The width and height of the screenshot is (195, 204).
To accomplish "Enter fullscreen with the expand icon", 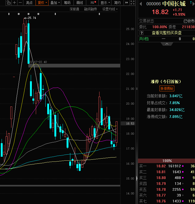I will click(132, 3).
